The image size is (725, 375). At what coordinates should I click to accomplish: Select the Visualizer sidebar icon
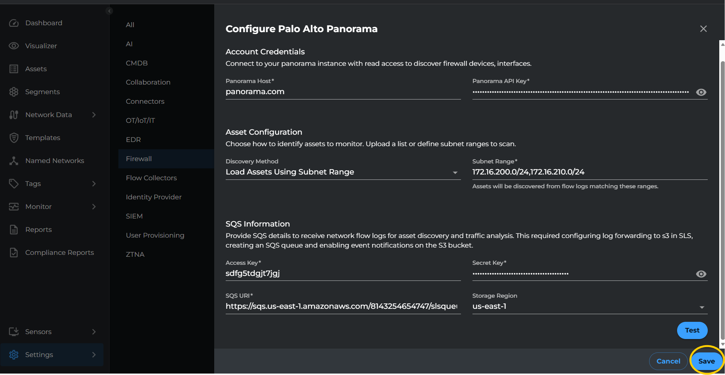pos(14,46)
